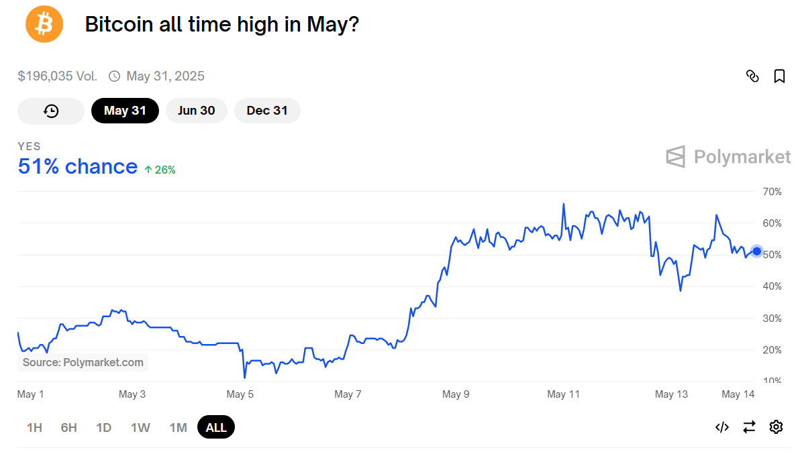
Task: Click the Bitcoin logo icon
Action: (44, 24)
